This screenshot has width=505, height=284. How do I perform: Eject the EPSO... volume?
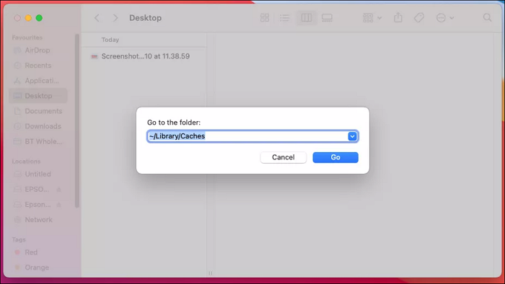pyautogui.click(x=59, y=190)
